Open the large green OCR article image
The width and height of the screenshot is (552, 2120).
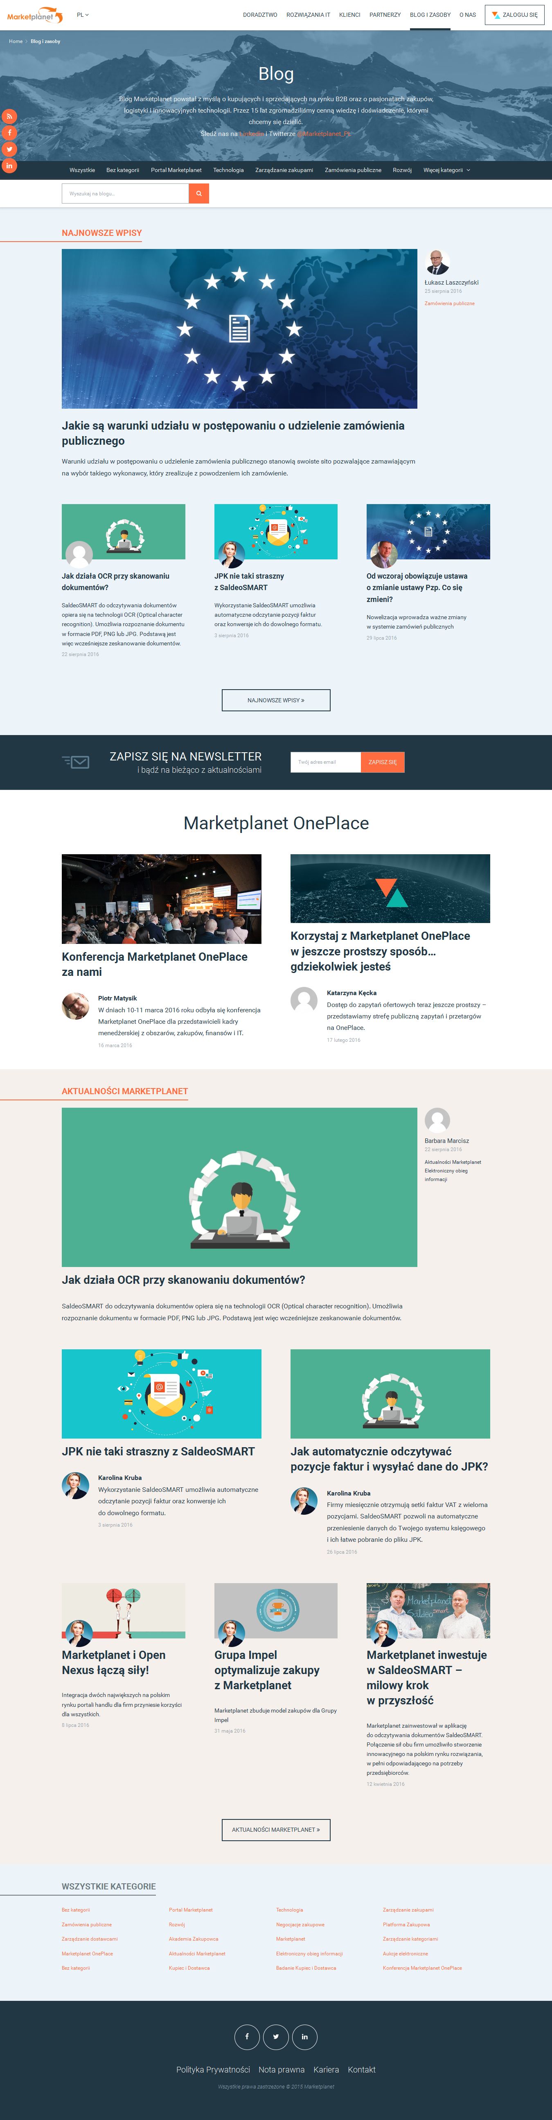[239, 1187]
